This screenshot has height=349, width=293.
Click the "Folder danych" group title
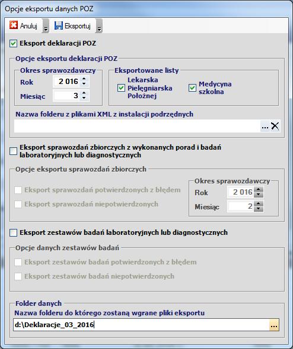click(x=39, y=303)
